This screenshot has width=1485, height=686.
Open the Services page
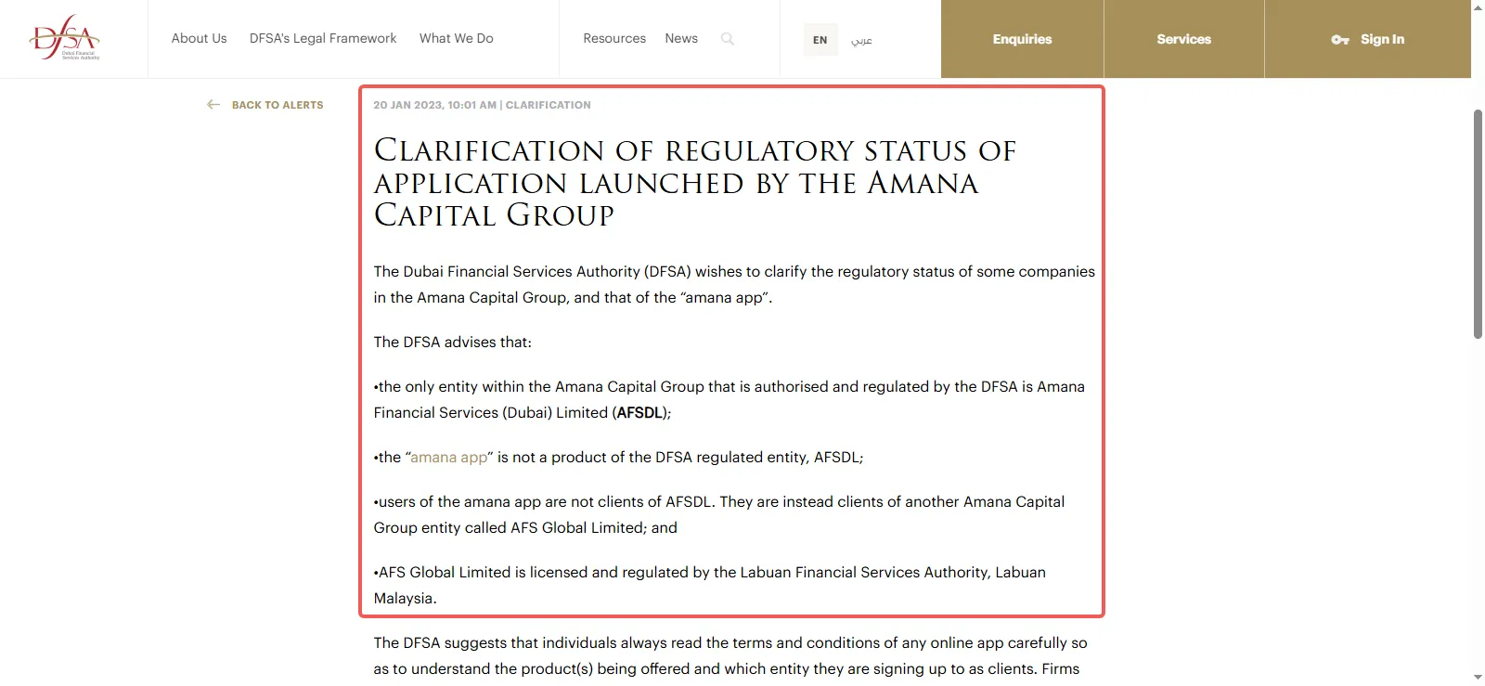[1184, 39]
